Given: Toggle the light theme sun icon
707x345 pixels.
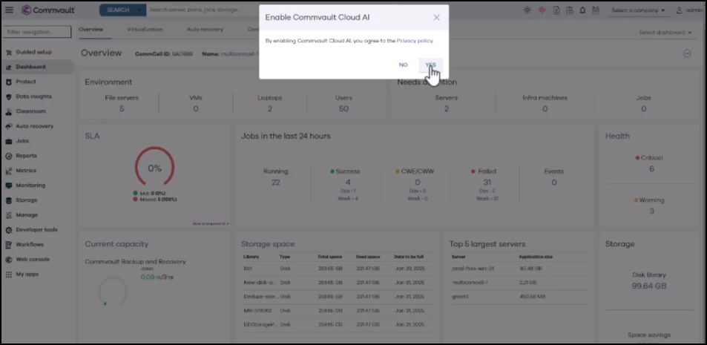Looking at the screenshot, I should pos(527,10).
